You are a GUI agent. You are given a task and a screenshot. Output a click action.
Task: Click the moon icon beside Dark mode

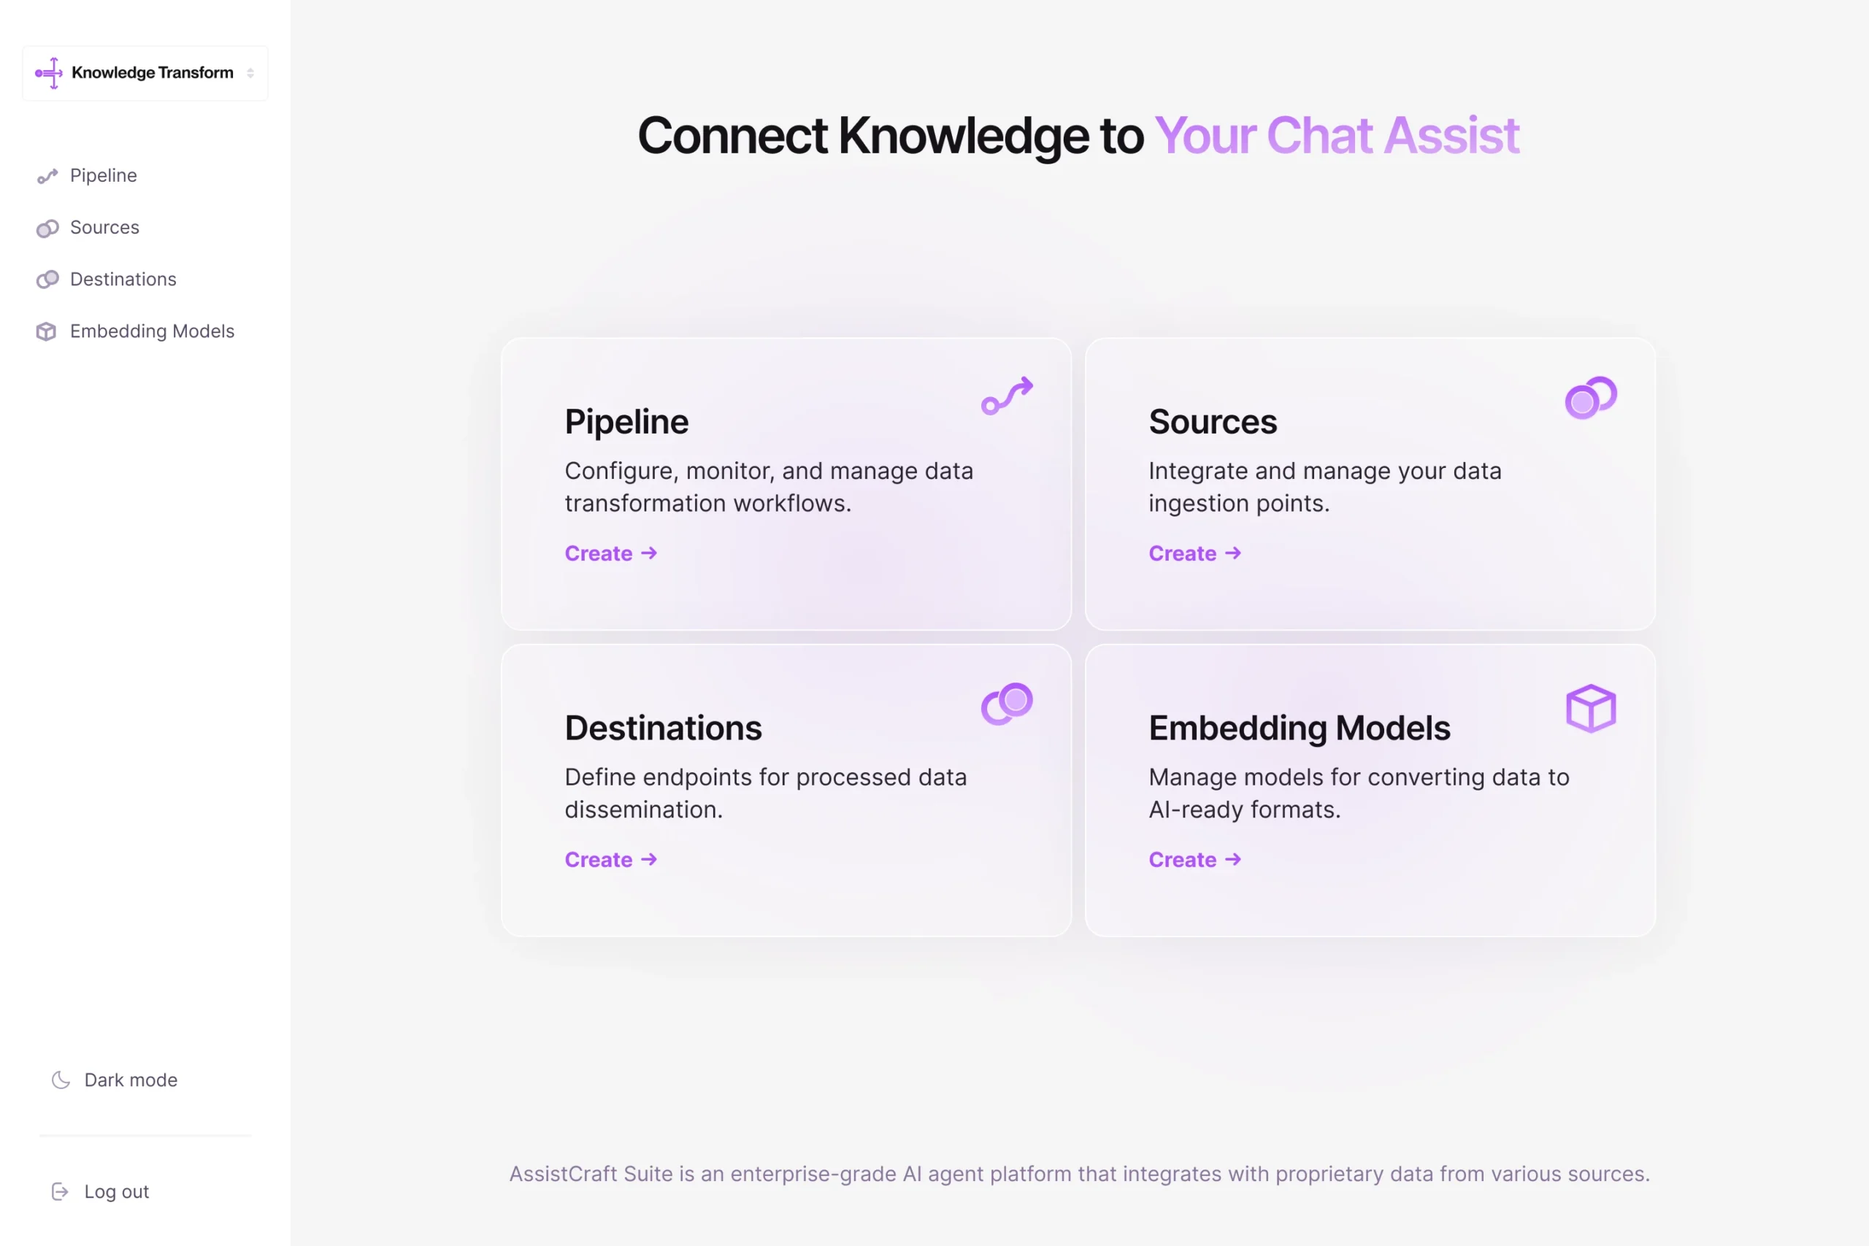(61, 1080)
